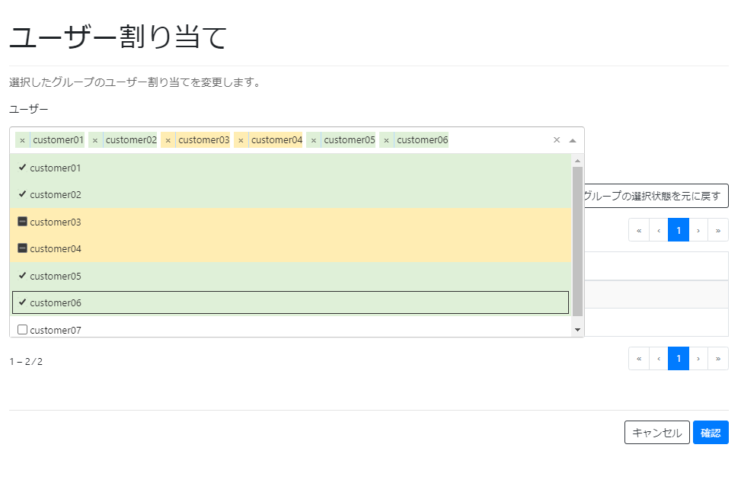Remove the customer01 tag
Image resolution: width=741 pixels, height=499 pixels.
pos(21,139)
